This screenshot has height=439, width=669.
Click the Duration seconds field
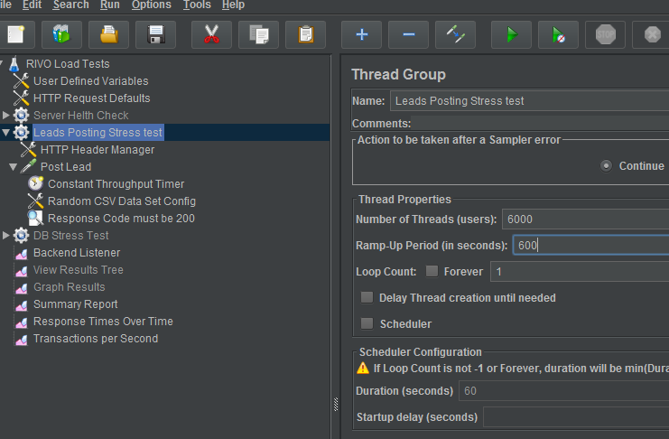click(563, 391)
